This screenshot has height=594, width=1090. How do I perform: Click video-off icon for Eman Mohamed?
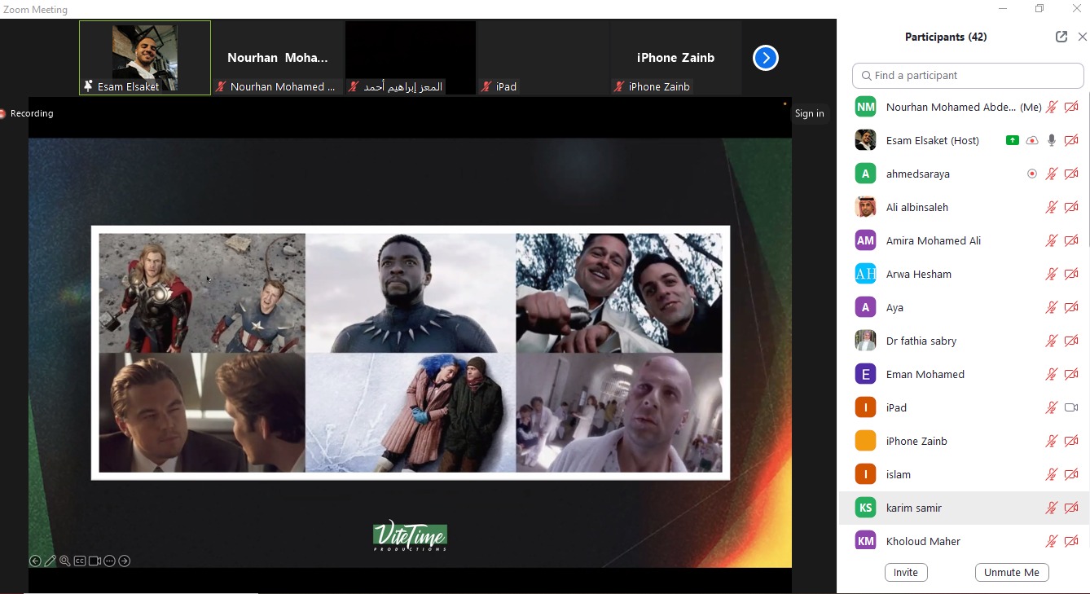1071,374
